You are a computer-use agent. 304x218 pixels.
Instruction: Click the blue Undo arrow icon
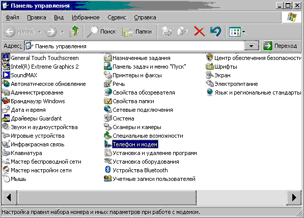(215, 32)
